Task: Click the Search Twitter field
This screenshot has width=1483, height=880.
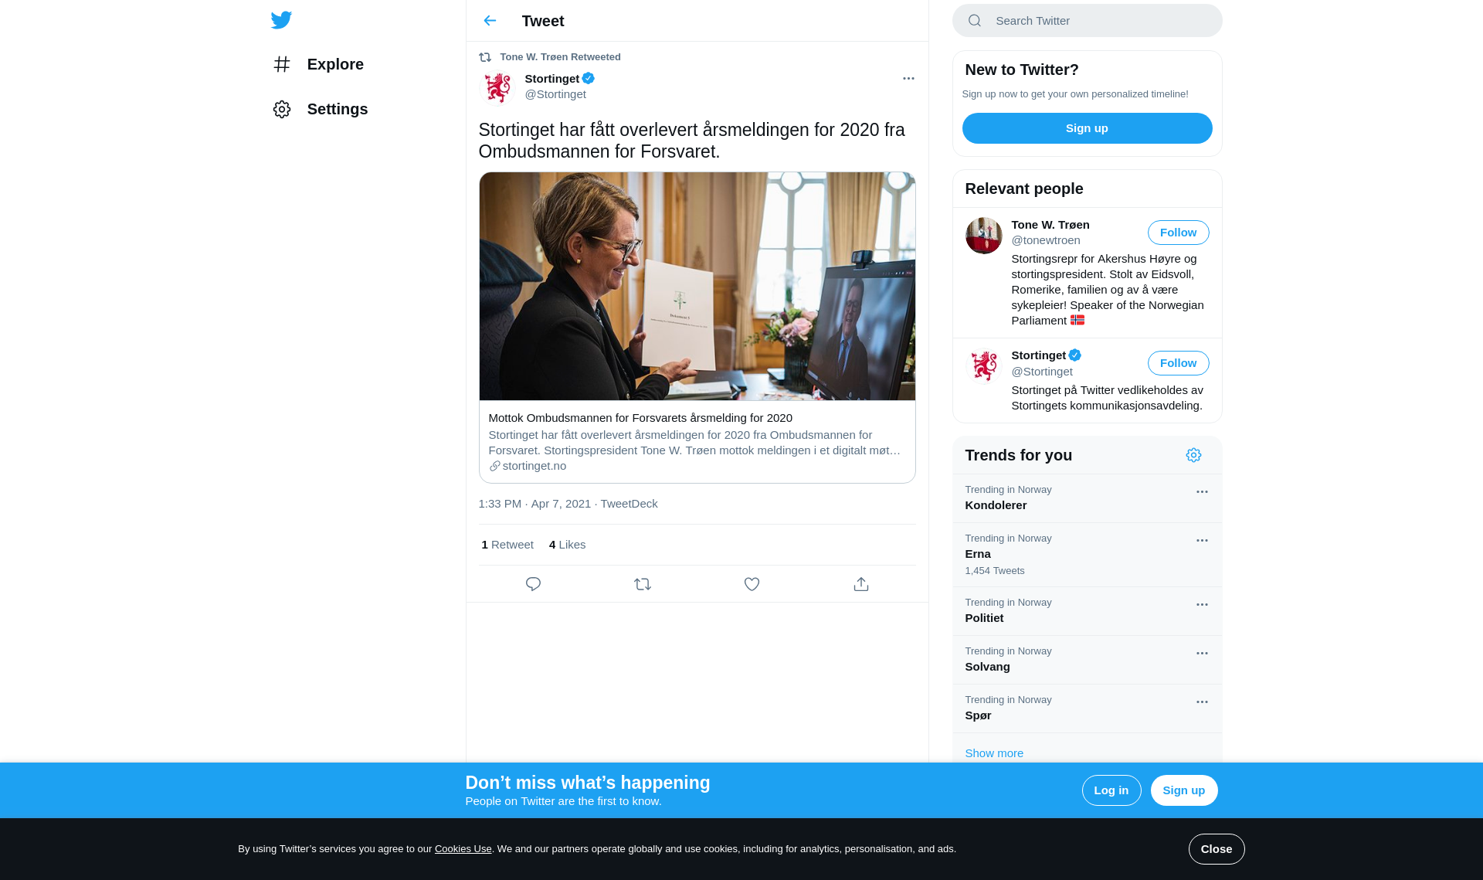Action: coord(1087,21)
